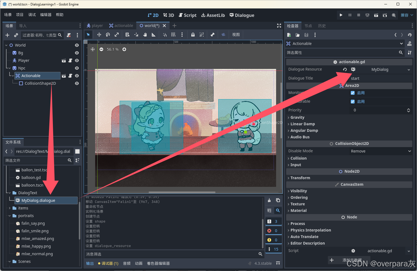Clear the output log
This screenshot has width=417, height=271.
coord(269,200)
